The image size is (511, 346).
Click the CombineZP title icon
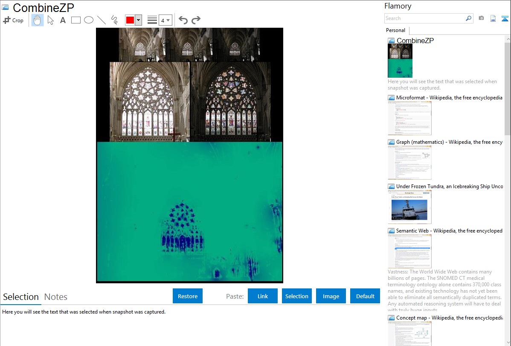click(x=5, y=7)
